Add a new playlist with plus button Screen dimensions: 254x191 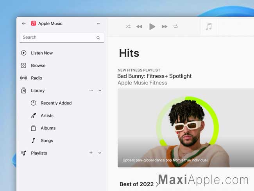(91, 153)
